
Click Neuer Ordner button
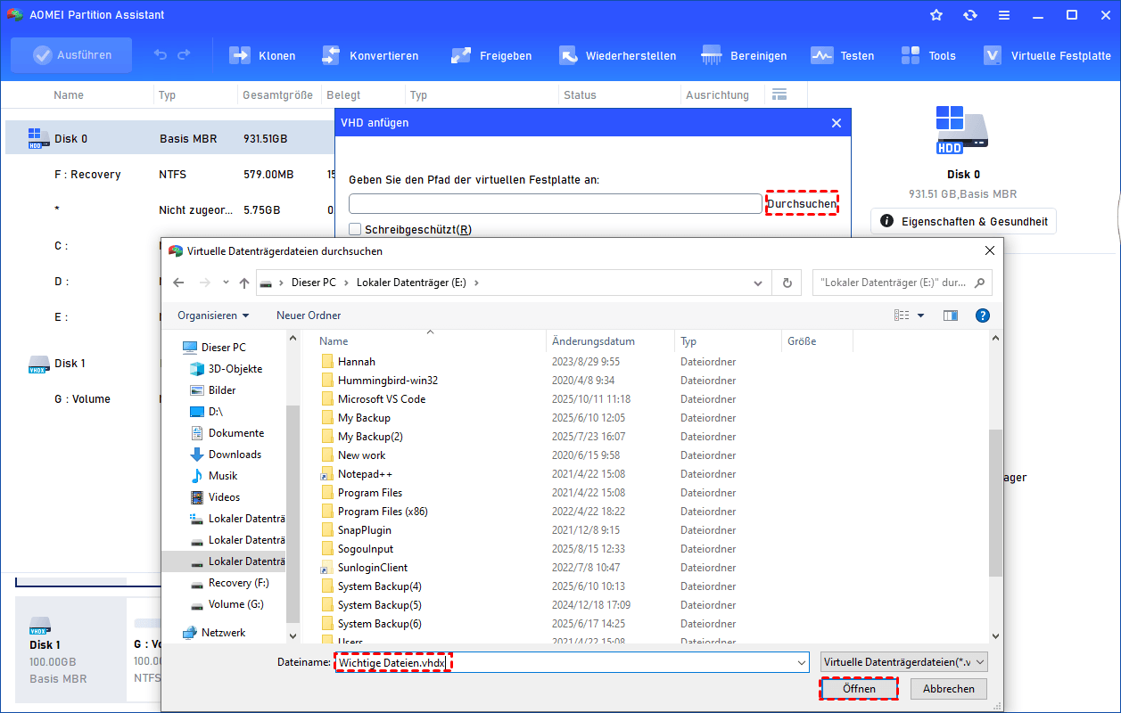point(309,316)
